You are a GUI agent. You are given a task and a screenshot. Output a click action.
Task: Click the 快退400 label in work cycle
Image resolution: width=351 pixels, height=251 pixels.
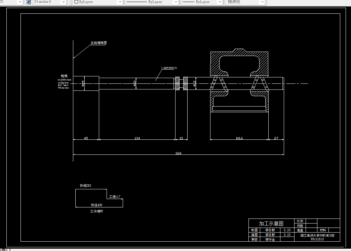96,205
